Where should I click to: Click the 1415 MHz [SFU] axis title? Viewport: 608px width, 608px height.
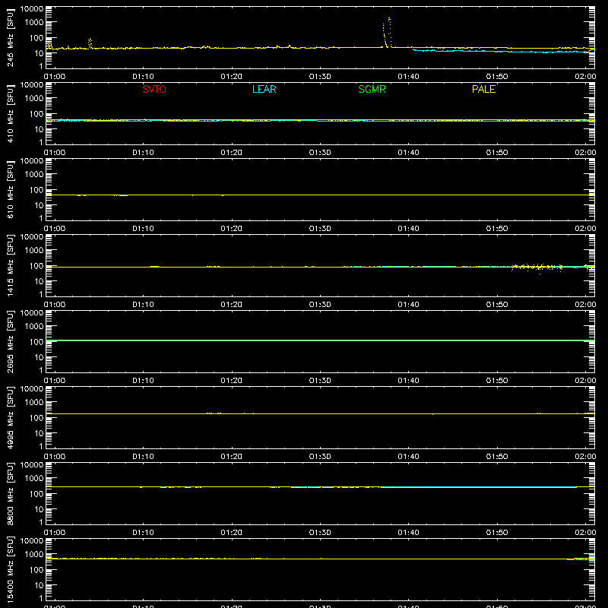point(11,265)
